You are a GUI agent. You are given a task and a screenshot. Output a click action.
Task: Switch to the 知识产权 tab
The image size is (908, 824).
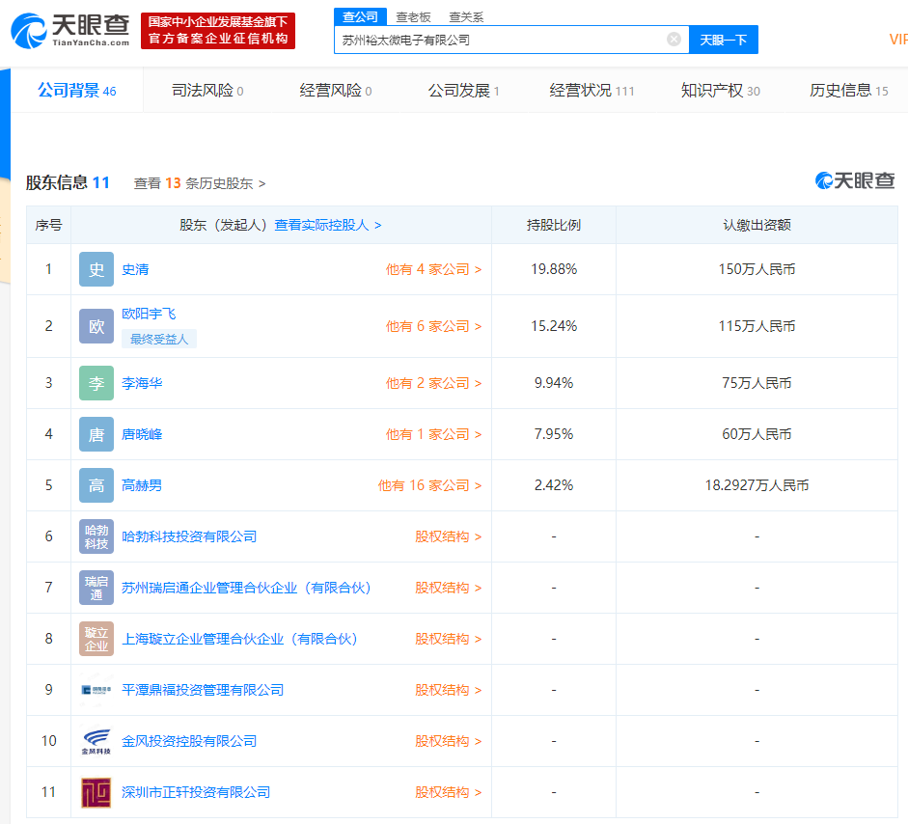[x=720, y=91]
